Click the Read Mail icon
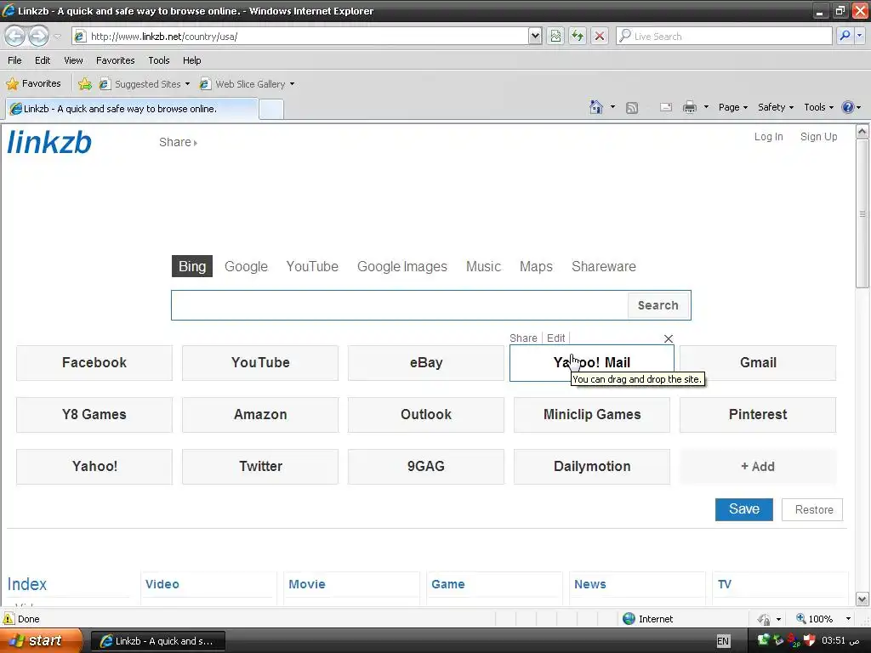 coord(666,107)
